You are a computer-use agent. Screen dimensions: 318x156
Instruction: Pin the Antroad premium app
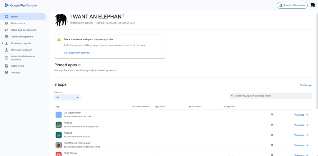click(272, 125)
